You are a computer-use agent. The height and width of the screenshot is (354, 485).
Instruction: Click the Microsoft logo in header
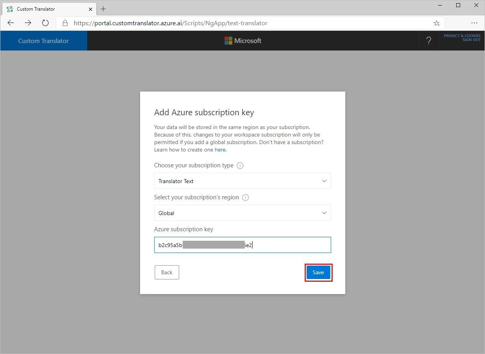[243, 41]
